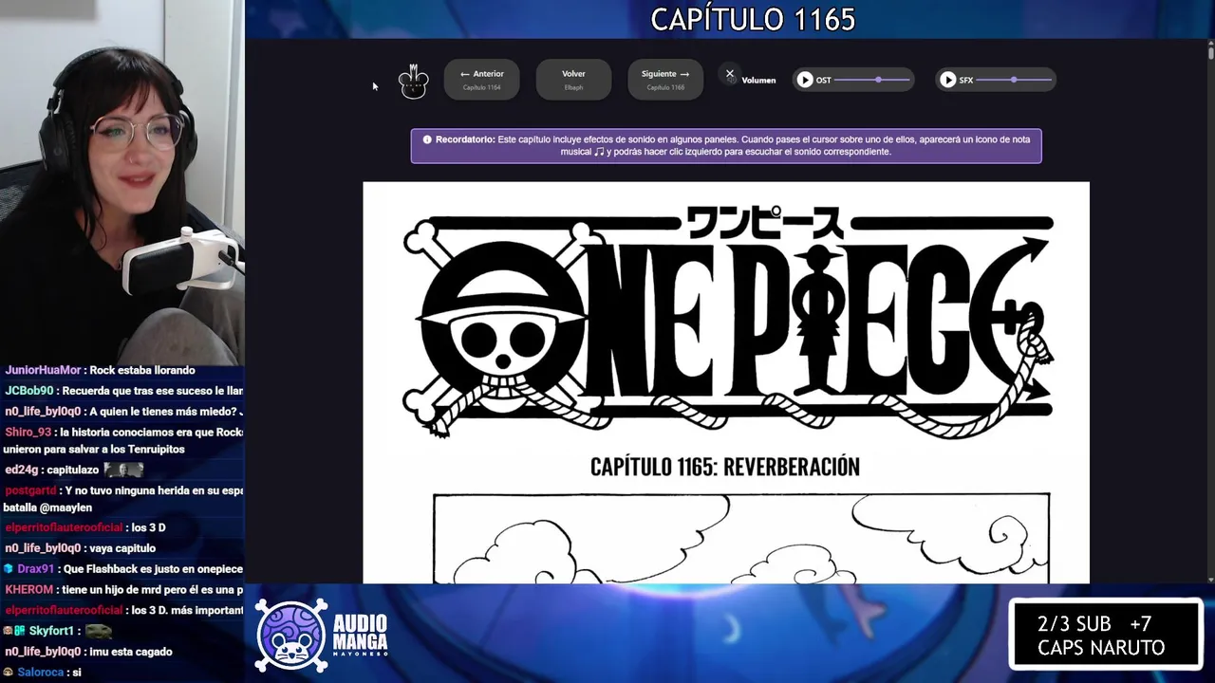Screen dimensions: 1215x683
Task: Click the One Piece title page image
Action: [x=726, y=382]
